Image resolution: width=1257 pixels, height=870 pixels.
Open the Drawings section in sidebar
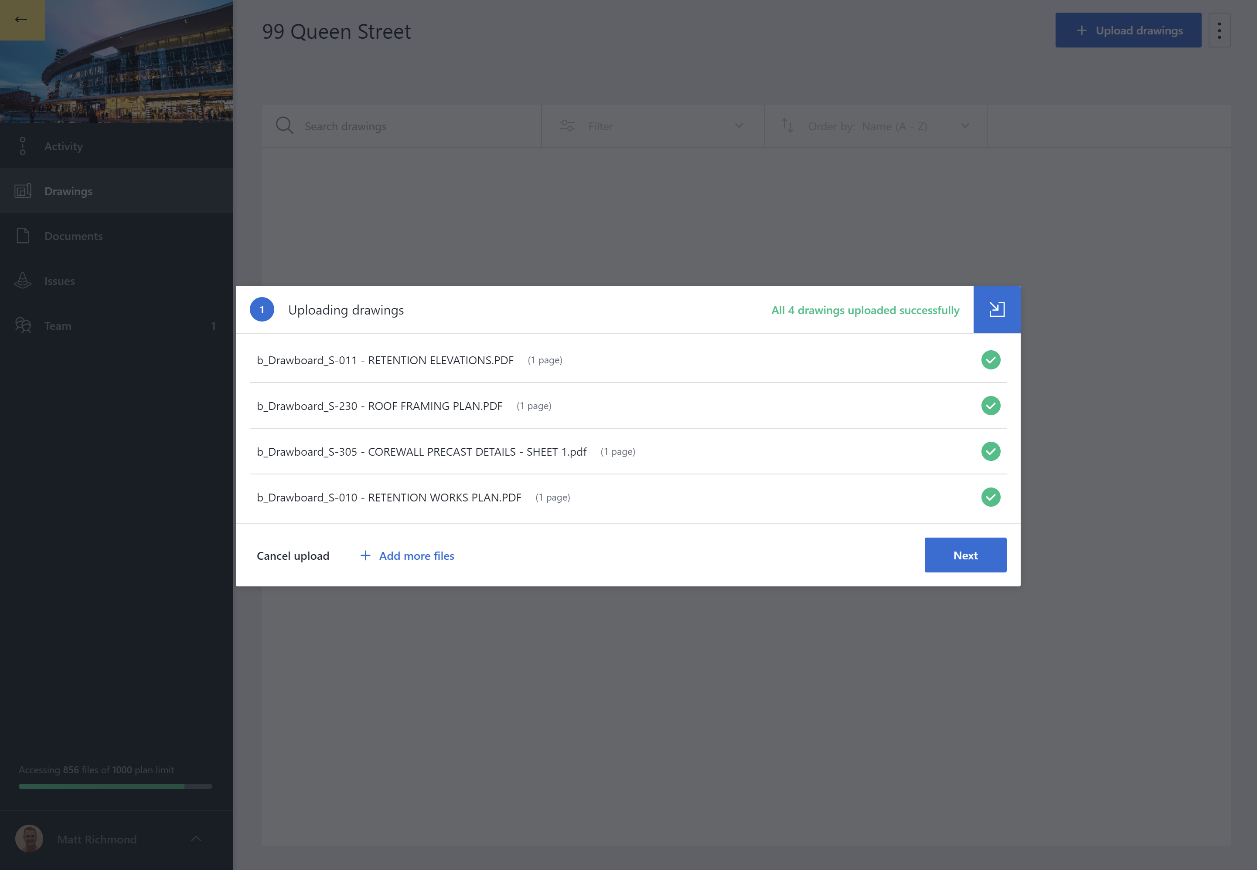pos(116,191)
